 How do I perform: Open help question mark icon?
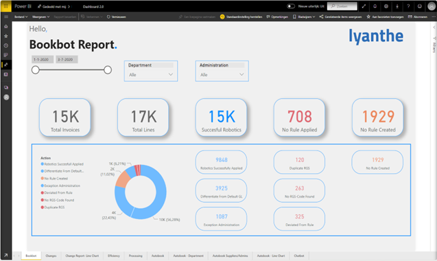click(408, 6)
